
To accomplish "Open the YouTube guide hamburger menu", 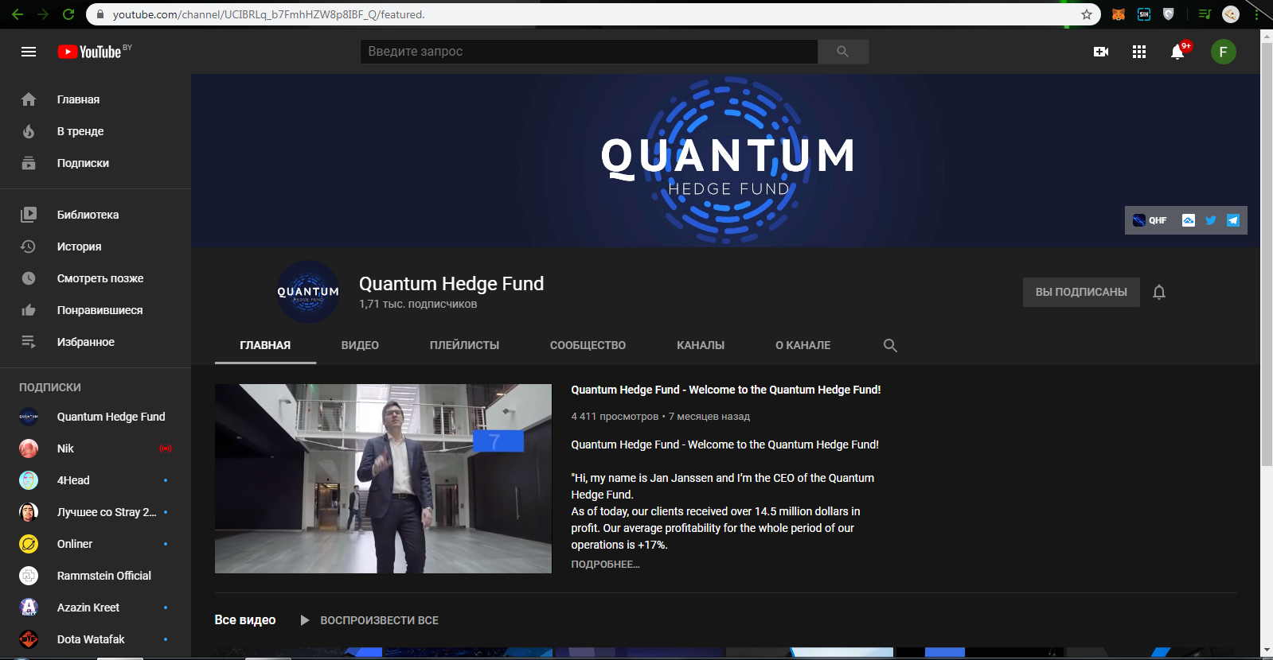I will (29, 52).
